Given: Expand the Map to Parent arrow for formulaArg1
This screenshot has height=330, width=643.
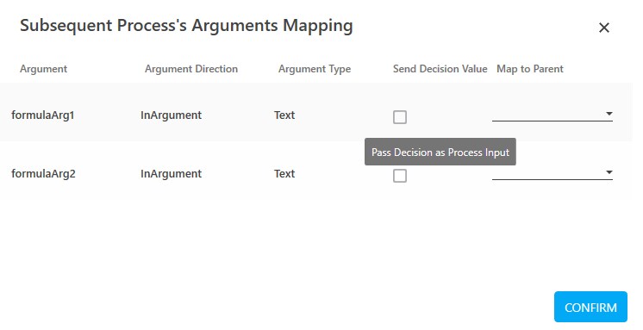Looking at the screenshot, I should [609, 114].
